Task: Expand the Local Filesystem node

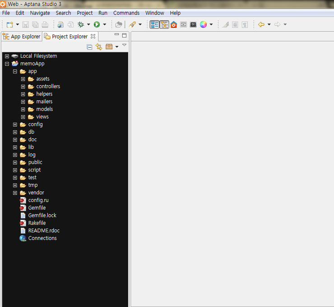Action: coord(7,56)
